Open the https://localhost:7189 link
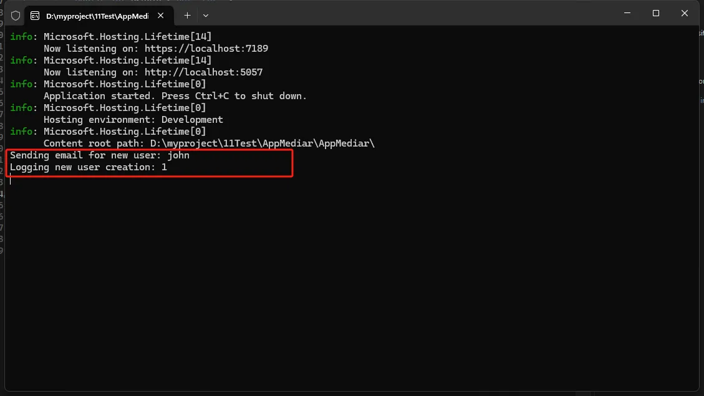Screen dimensions: 704x396 [206, 49]
